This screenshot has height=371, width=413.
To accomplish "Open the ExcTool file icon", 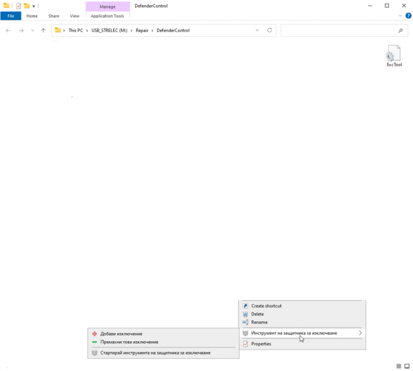I will tap(394, 56).
